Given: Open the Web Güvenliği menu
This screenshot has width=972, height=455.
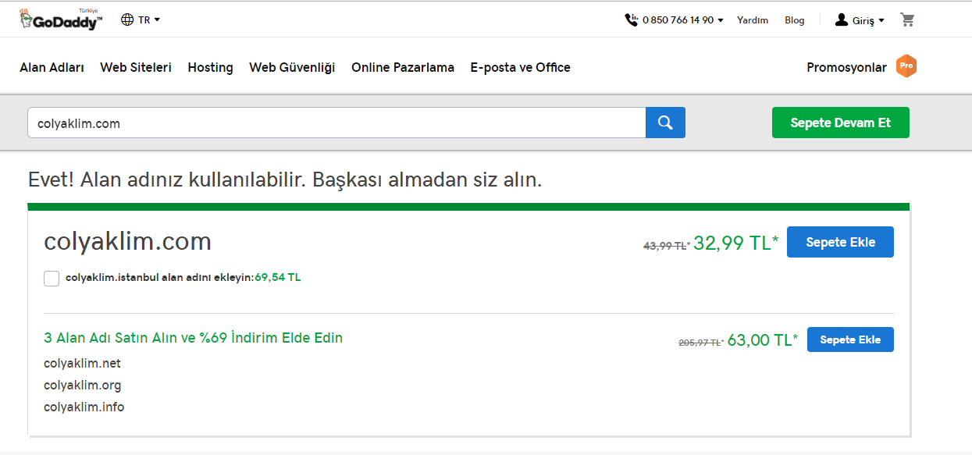Looking at the screenshot, I should pyautogui.click(x=292, y=68).
